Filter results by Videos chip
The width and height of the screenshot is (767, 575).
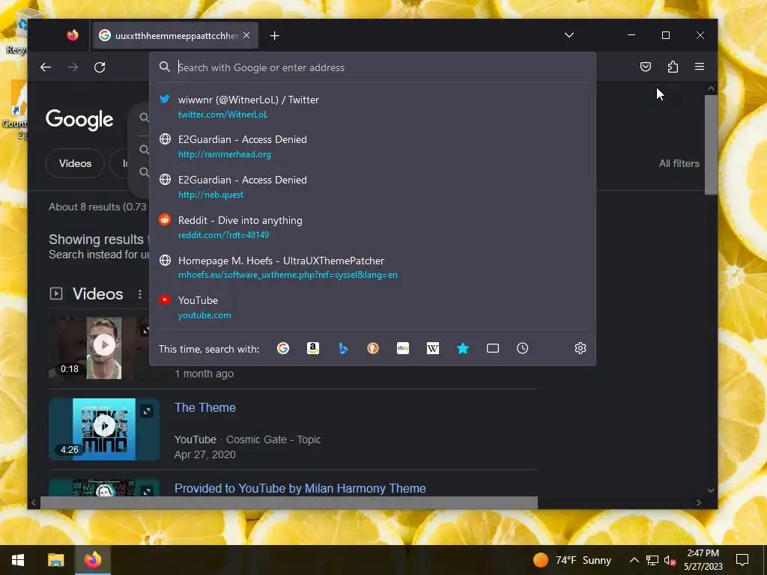[x=75, y=163]
